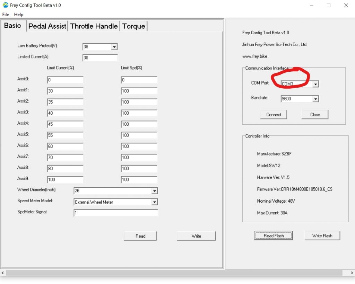Click the horizontal scrollbar track

(x=174, y=273)
